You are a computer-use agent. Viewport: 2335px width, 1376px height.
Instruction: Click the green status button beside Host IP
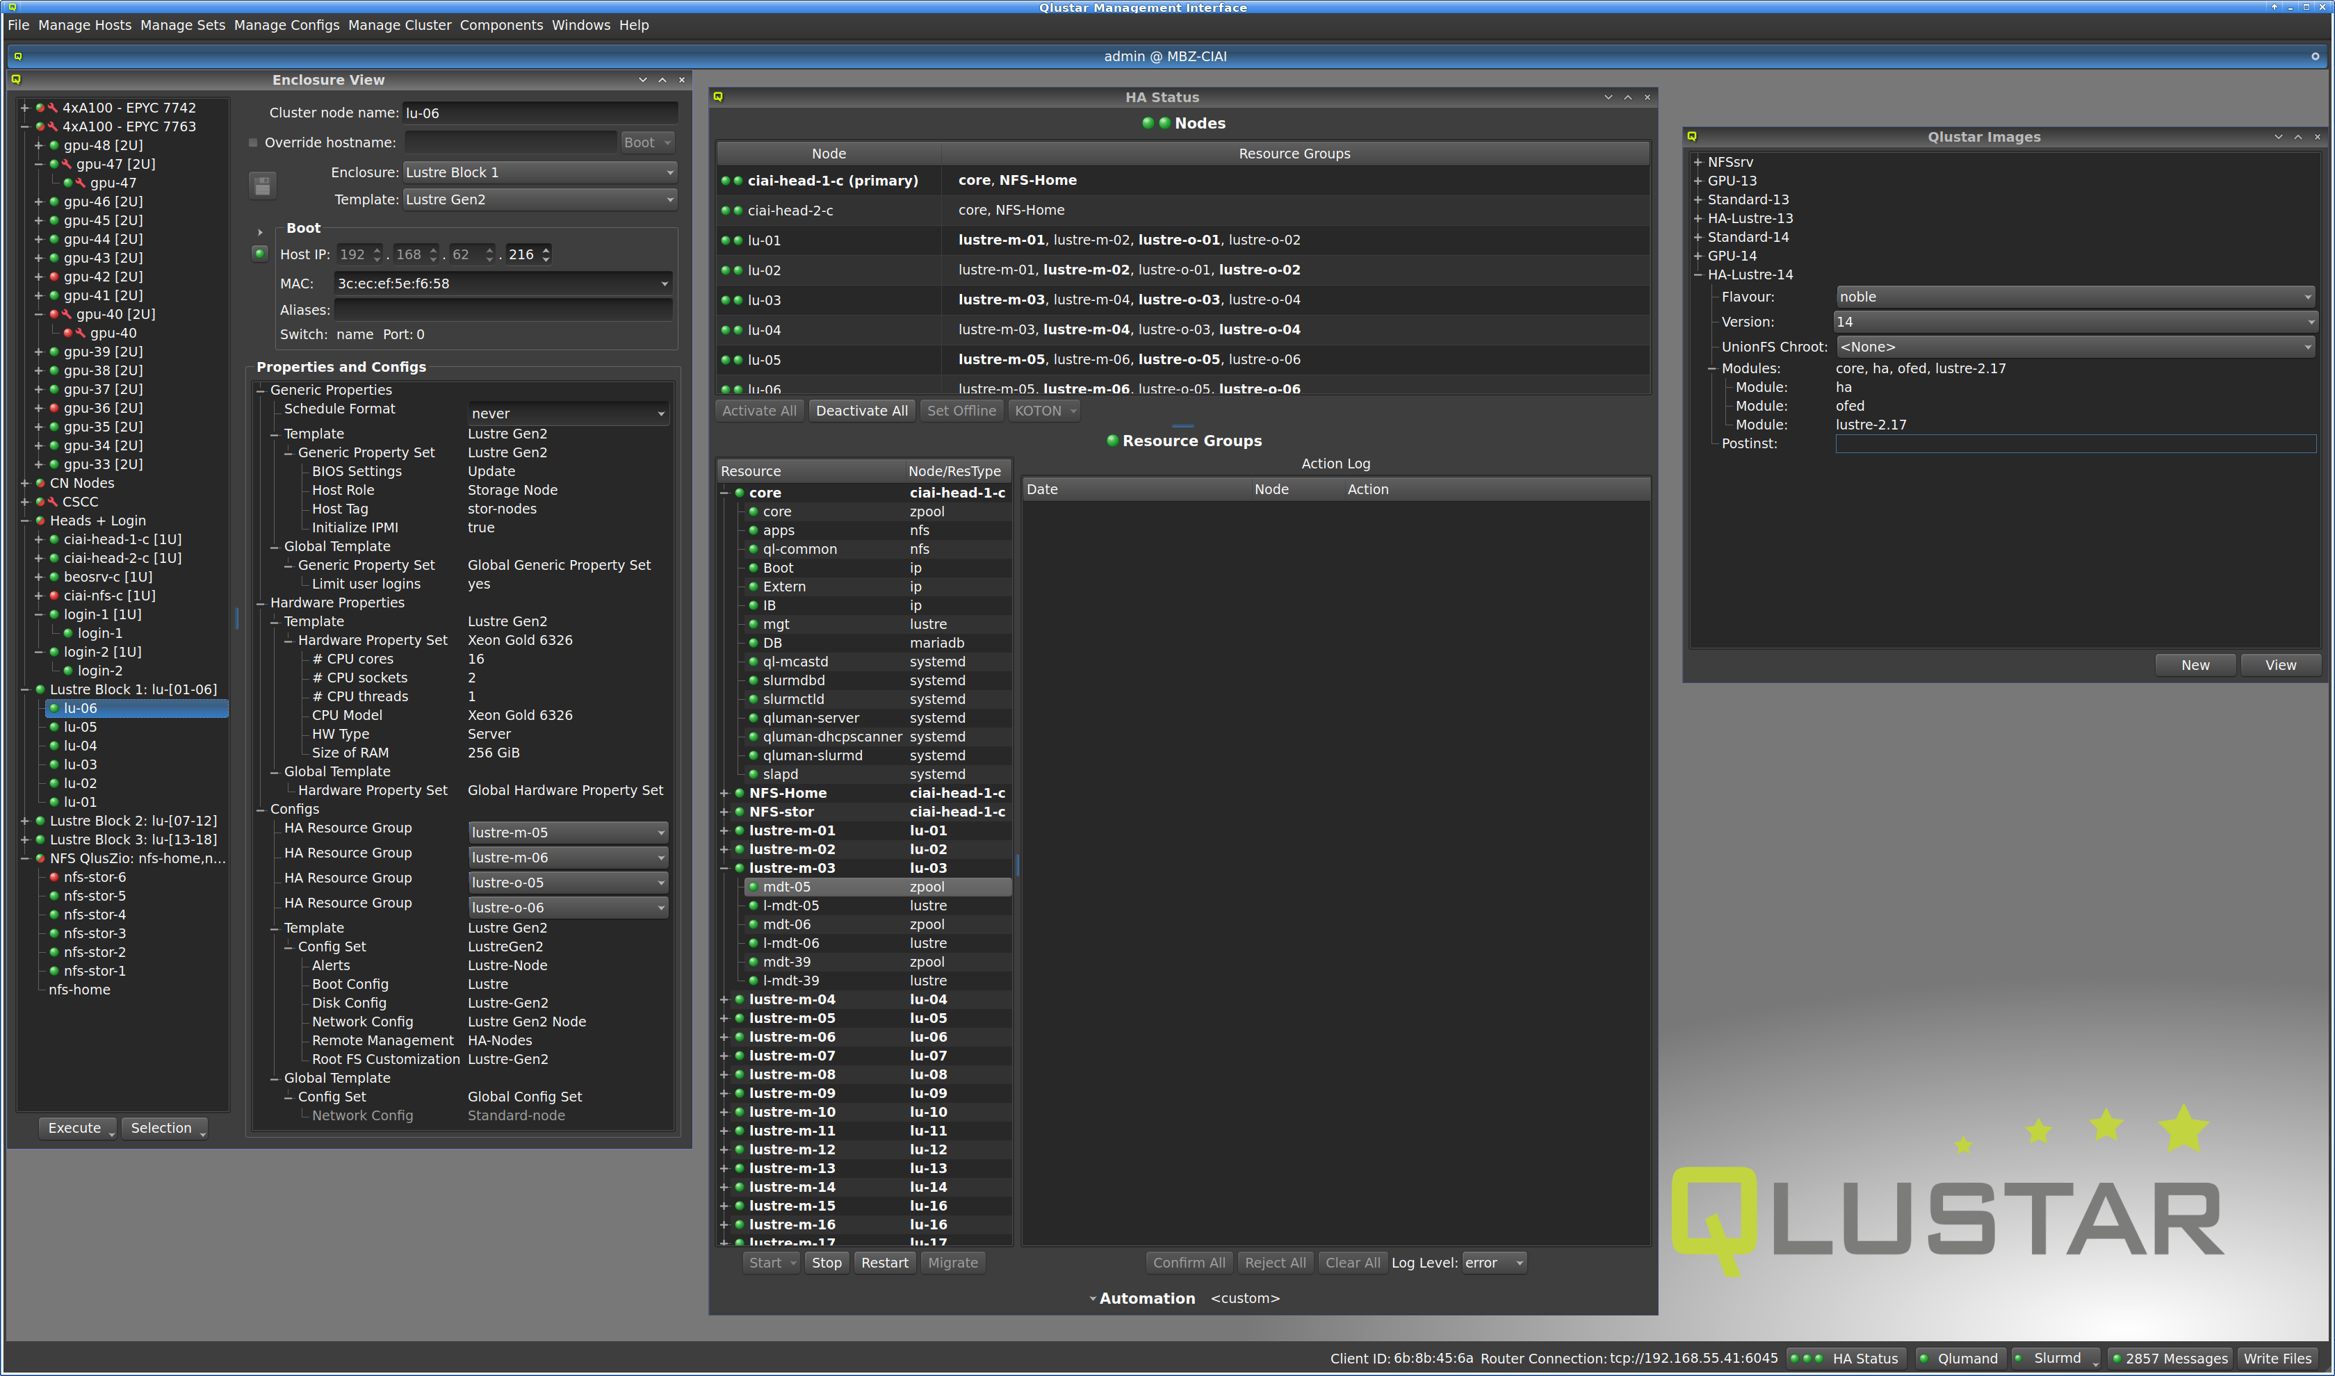(260, 253)
